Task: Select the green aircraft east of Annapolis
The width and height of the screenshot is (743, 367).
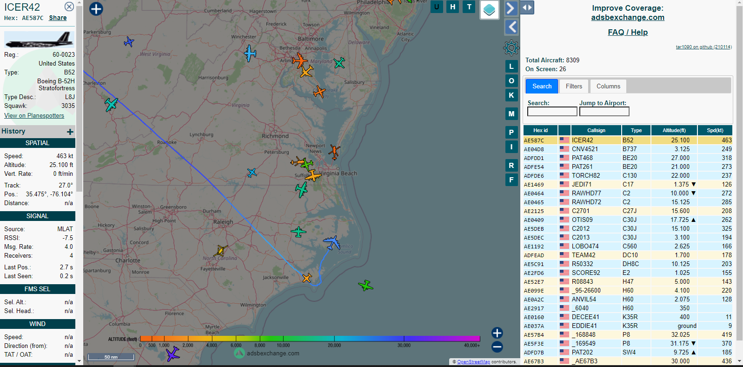Action: tap(339, 62)
